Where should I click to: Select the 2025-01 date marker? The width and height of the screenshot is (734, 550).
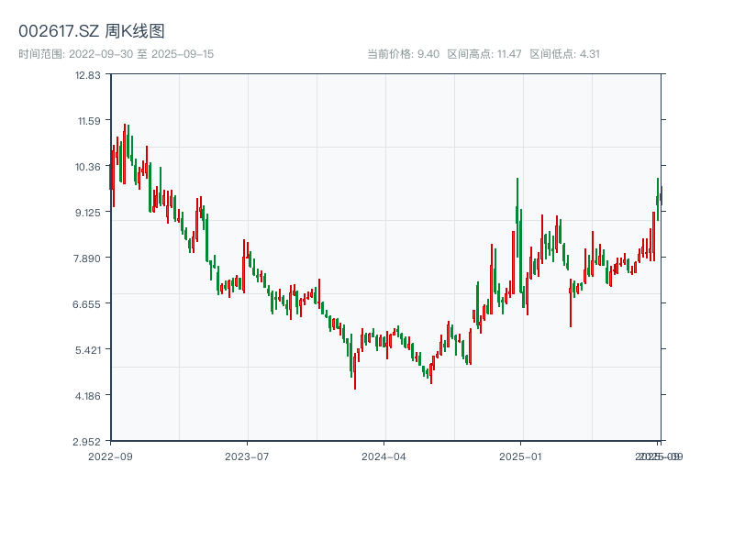click(521, 456)
